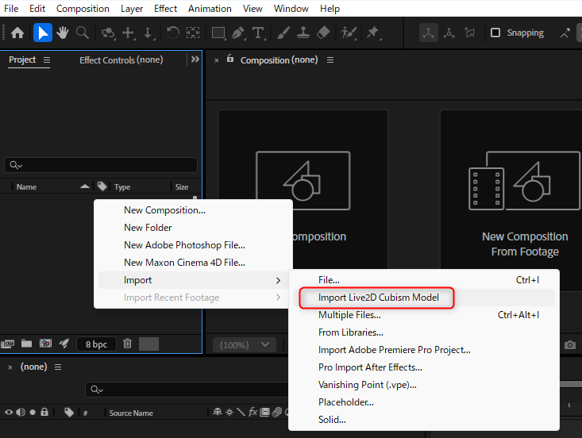This screenshot has width=582, height=438.
Task: Select the Rotation tool
Action: point(172,33)
